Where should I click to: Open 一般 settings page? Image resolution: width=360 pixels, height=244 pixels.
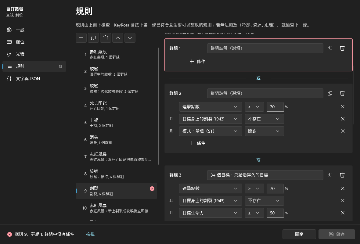(34, 30)
